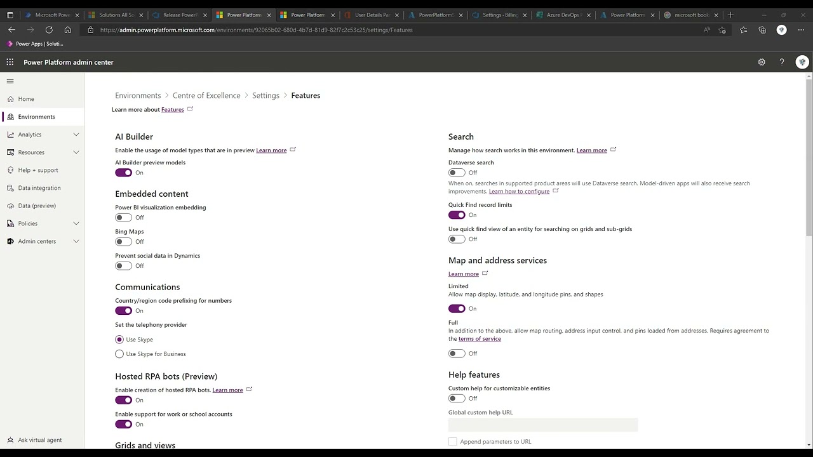Viewport: 813px width, 457px height.
Task: Enable the Full map services toggle
Action: click(x=457, y=354)
